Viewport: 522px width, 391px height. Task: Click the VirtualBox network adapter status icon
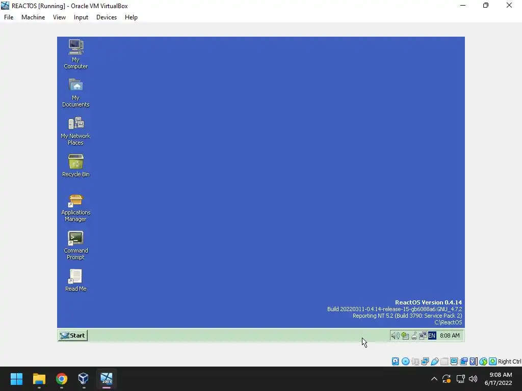(x=425, y=361)
